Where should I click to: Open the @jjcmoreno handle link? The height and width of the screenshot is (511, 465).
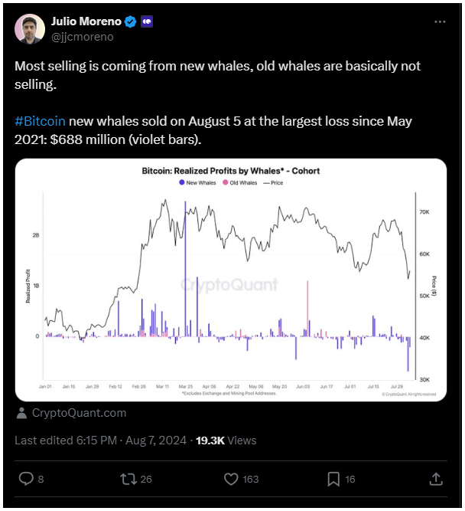83,37
